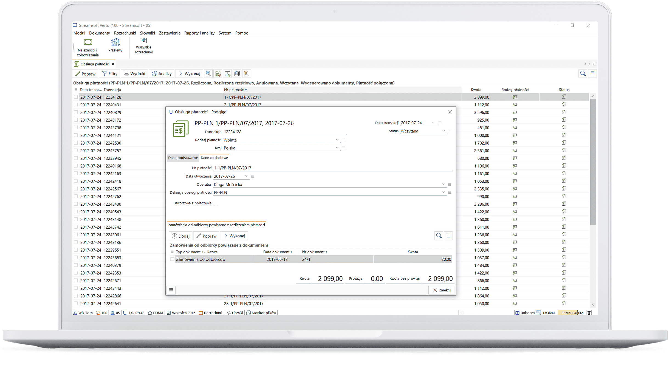This screenshot has height=365, width=672.
Task: Click menu lines beside Data transakcji field
Action: tap(440, 123)
